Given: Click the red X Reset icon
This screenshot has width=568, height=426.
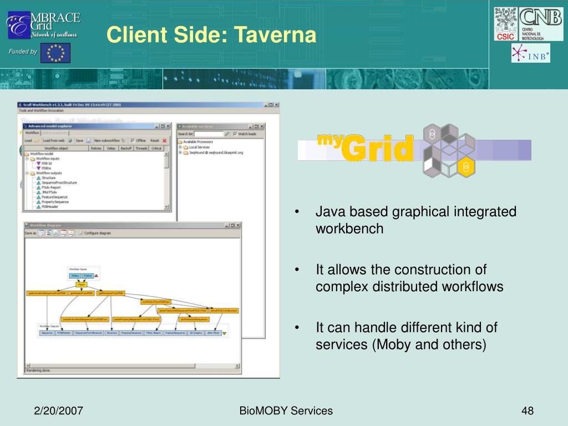Looking at the screenshot, I should [x=164, y=140].
